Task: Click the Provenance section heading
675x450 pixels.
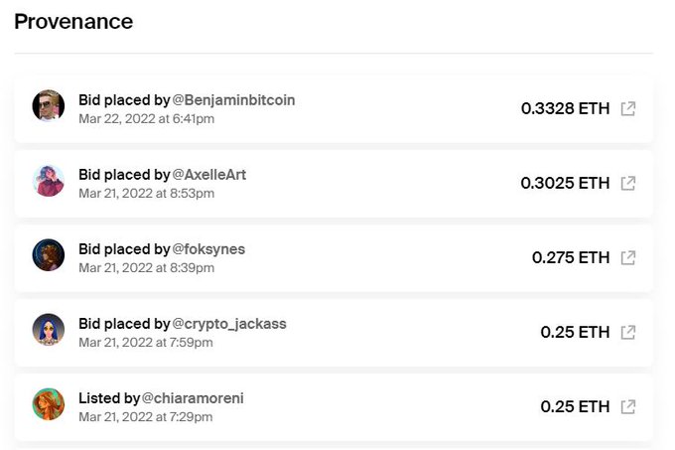Action: (73, 21)
